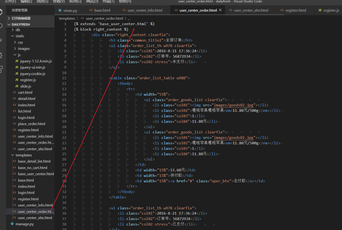Screen dimensions: 342x230
Task: Collapse the static folder
Action: click(x=12, y=36)
